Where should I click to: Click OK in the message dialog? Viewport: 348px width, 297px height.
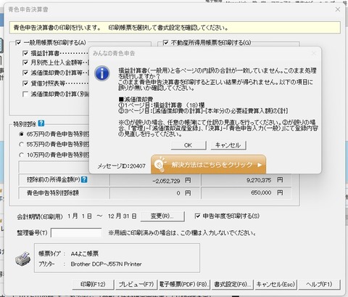tap(188, 145)
